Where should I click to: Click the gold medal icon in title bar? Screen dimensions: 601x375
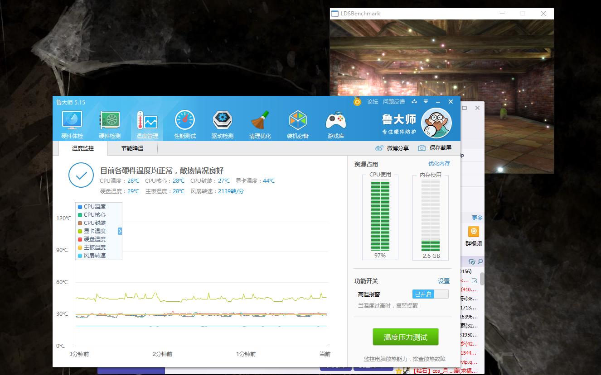pyautogui.click(x=358, y=102)
